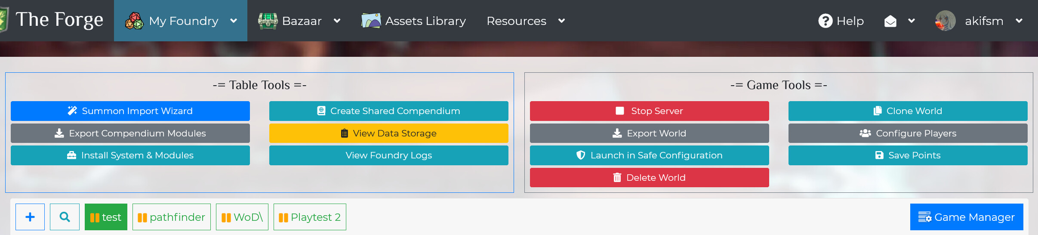Open the mail inbox icon

(x=890, y=21)
